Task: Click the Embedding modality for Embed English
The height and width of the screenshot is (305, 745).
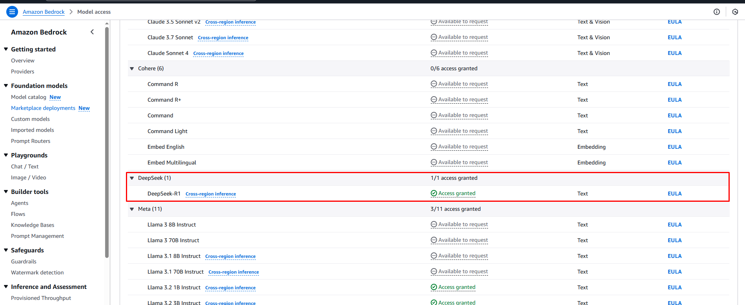Action: 591,147
